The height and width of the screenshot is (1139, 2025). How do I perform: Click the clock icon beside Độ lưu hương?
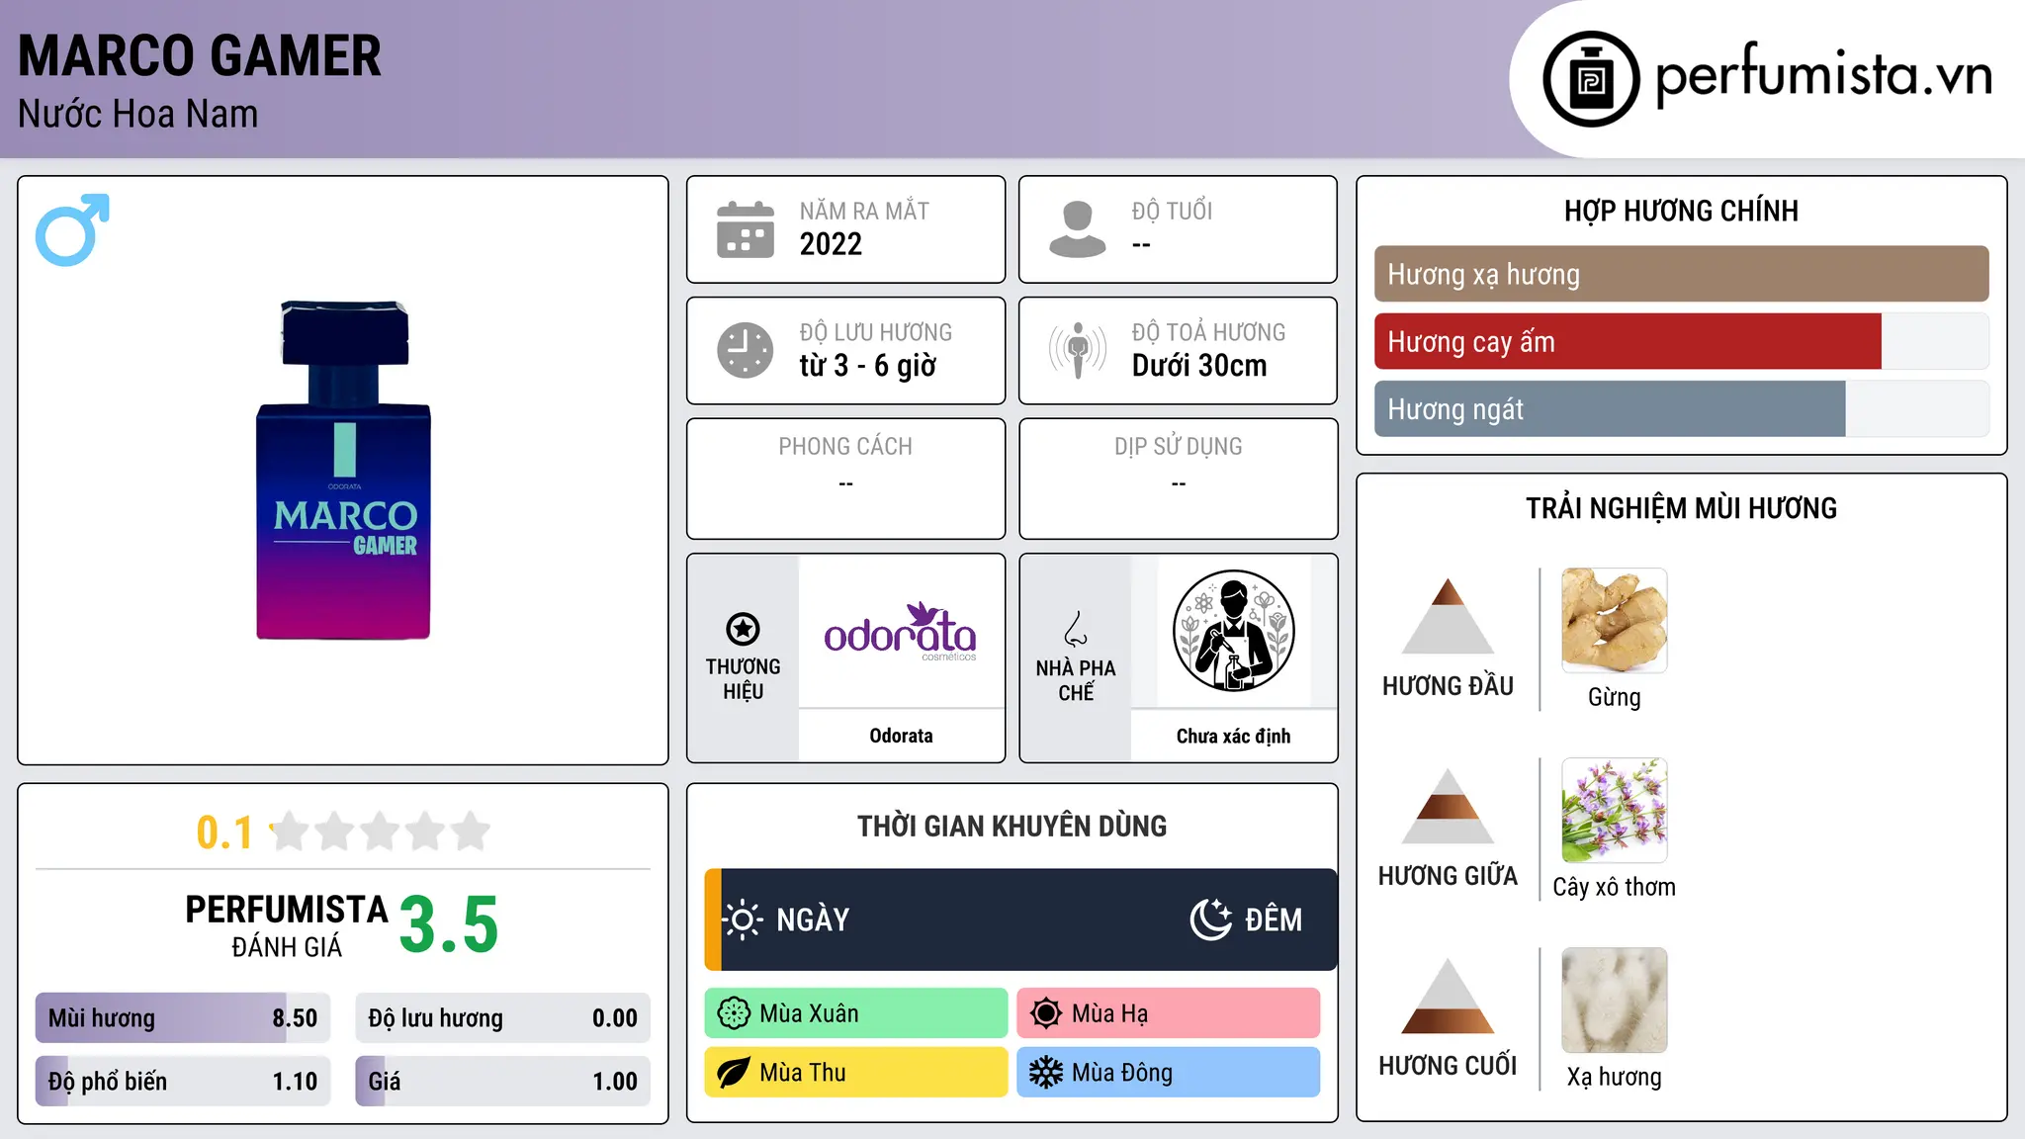(x=746, y=350)
